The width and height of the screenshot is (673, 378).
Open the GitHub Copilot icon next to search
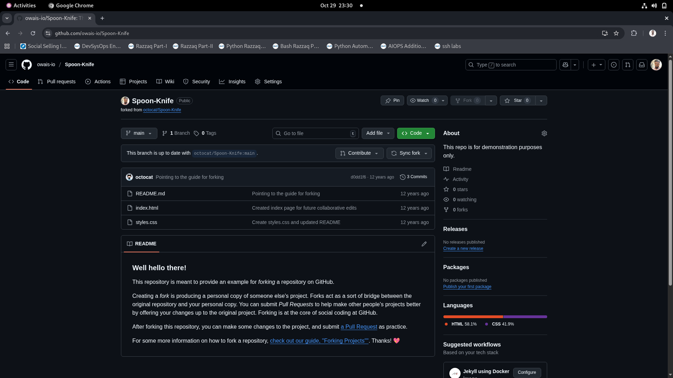565,65
